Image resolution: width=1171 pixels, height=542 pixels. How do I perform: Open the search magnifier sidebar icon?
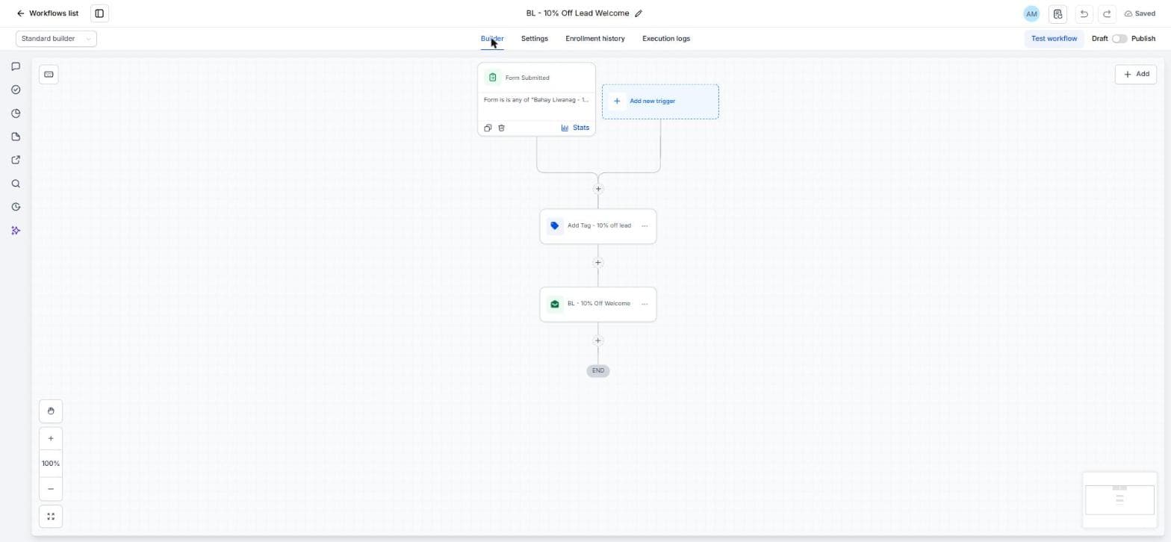click(x=16, y=184)
